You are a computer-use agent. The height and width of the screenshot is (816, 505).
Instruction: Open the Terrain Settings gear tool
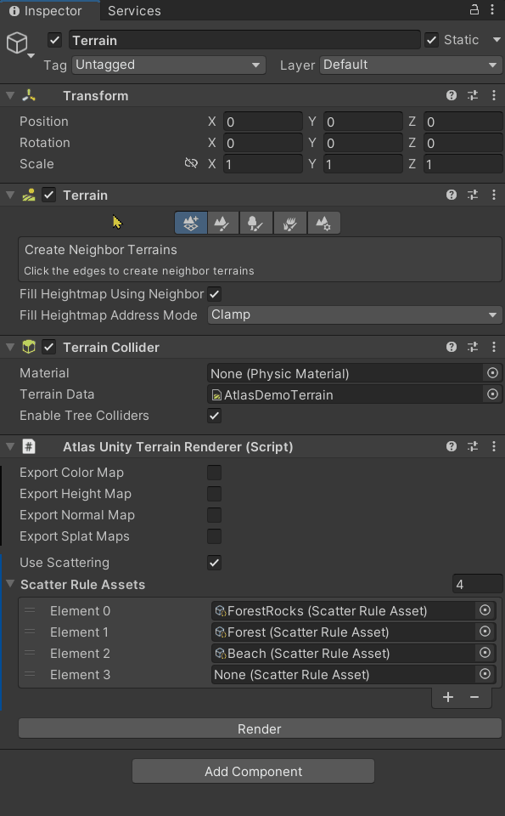[x=323, y=224]
